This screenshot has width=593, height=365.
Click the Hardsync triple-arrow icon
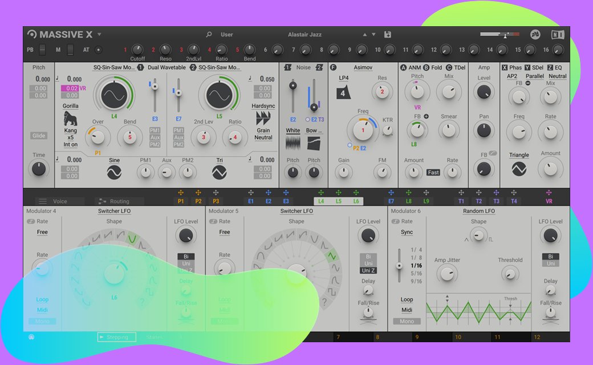point(263,118)
